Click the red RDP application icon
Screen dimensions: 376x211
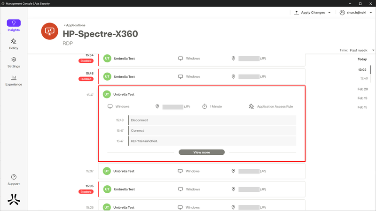[x=50, y=31]
